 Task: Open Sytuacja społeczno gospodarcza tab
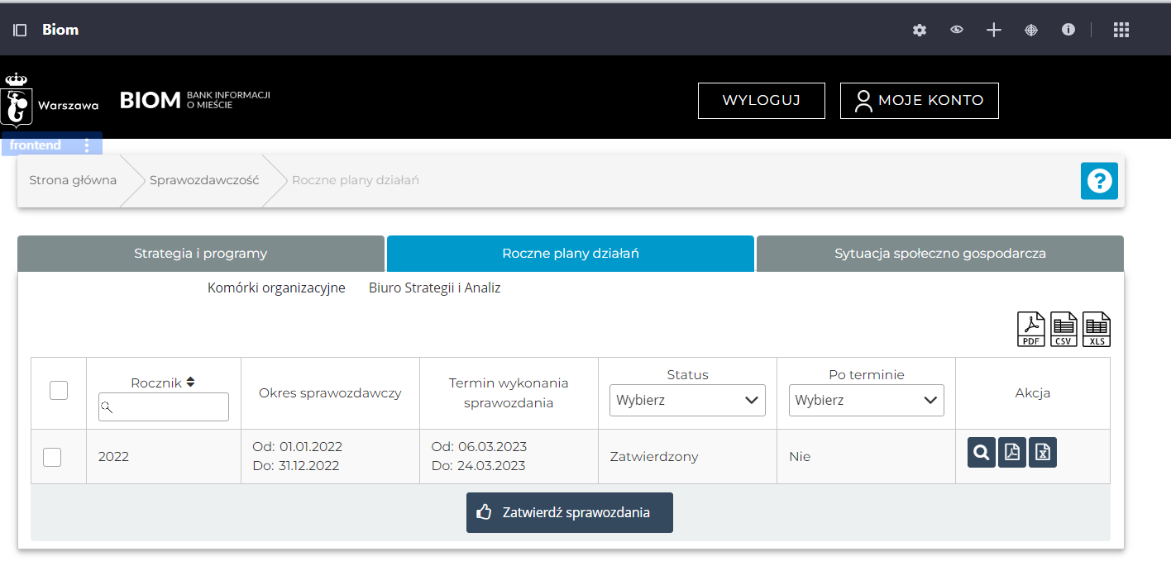pos(939,254)
